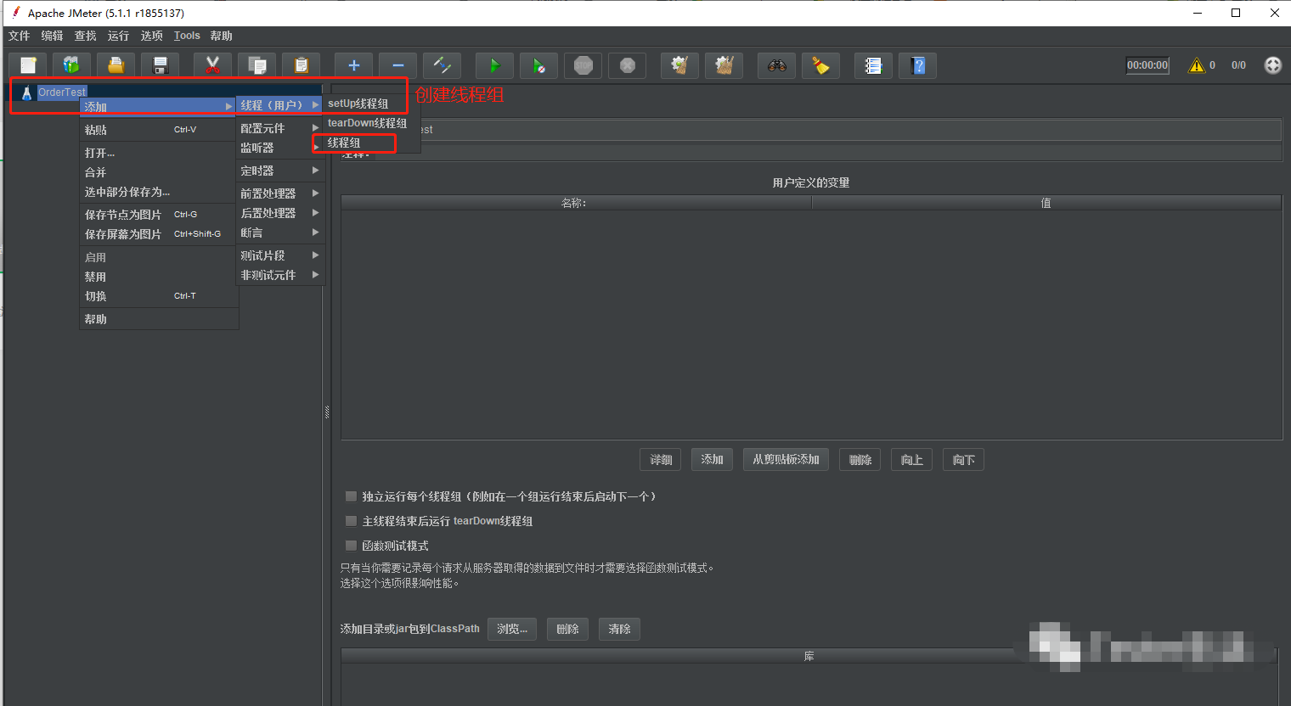Screen dimensions: 1291x706
Task: Expand the 前置处理器 submenu
Action: 279,193
